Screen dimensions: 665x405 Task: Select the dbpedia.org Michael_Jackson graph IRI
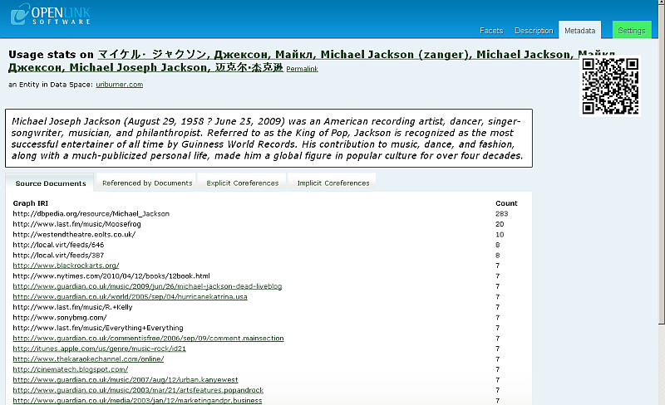pyautogui.click(x=91, y=214)
